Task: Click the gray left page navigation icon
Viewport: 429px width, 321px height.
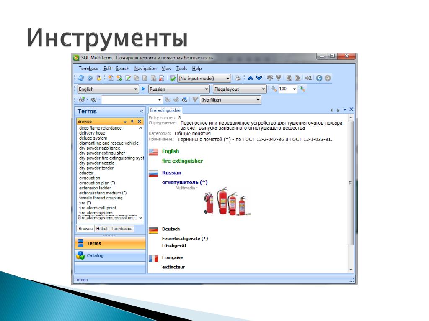Action: (289, 78)
